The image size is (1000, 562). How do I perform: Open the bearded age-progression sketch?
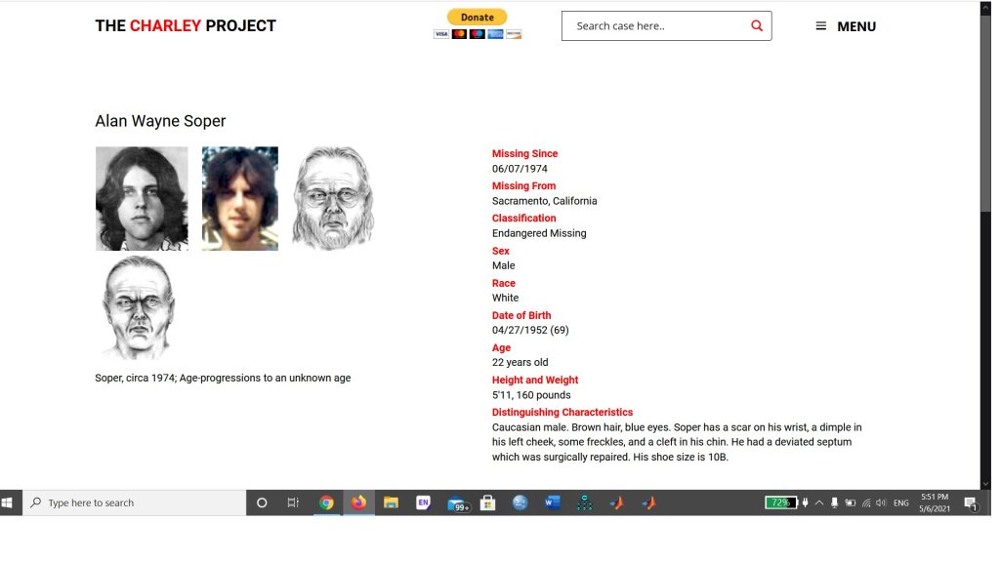332,198
